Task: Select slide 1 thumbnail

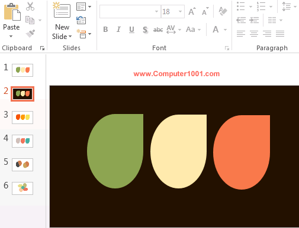Action: tap(22, 70)
